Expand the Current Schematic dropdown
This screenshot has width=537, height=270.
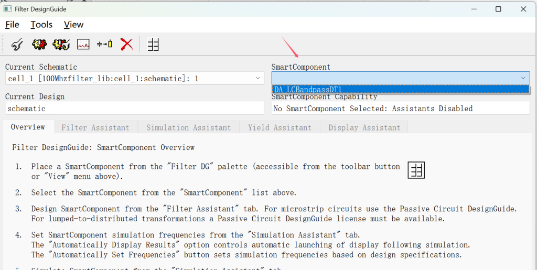tap(257, 78)
